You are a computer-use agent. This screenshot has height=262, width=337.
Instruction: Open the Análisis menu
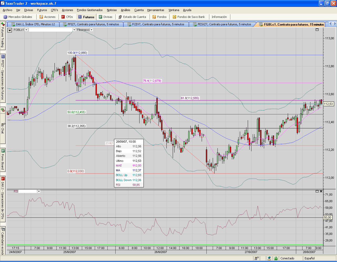coord(125,10)
